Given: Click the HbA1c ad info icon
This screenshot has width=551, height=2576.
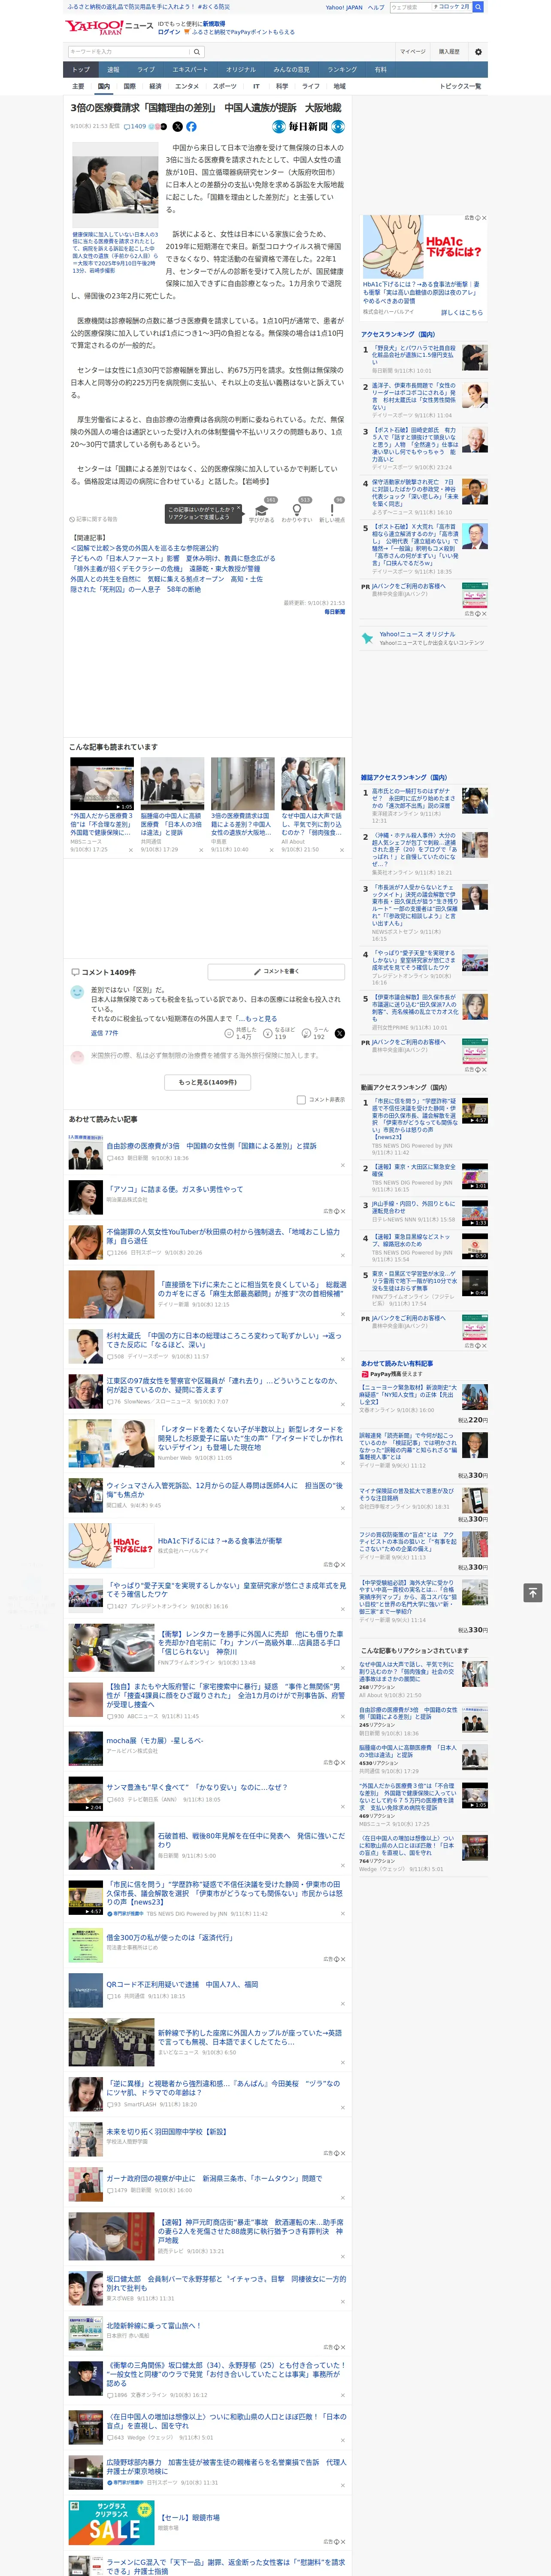Looking at the screenshot, I should [x=478, y=218].
